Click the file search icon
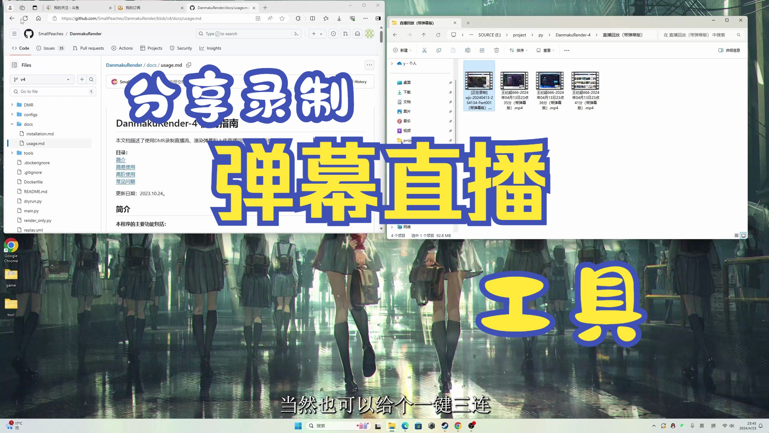Screen dimensions: 769x433 pos(91,79)
